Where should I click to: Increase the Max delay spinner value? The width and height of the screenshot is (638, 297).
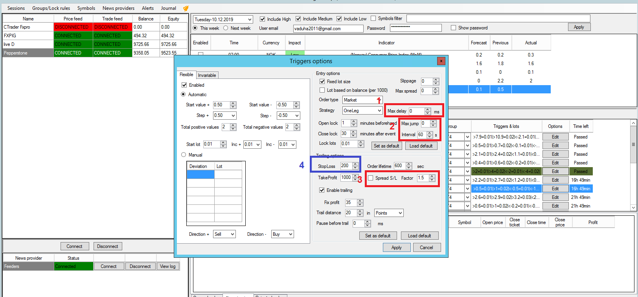428,109
